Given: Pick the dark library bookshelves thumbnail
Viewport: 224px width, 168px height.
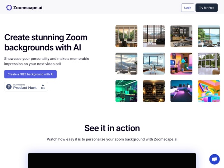Looking at the screenshot, I should coord(154,91).
